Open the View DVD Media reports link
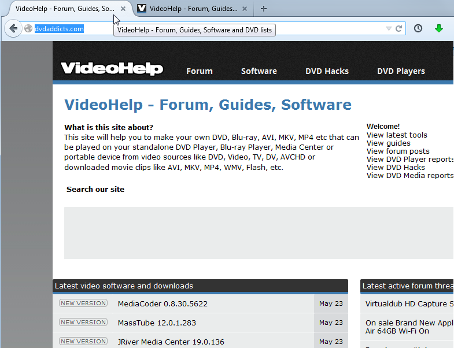 click(x=410, y=176)
